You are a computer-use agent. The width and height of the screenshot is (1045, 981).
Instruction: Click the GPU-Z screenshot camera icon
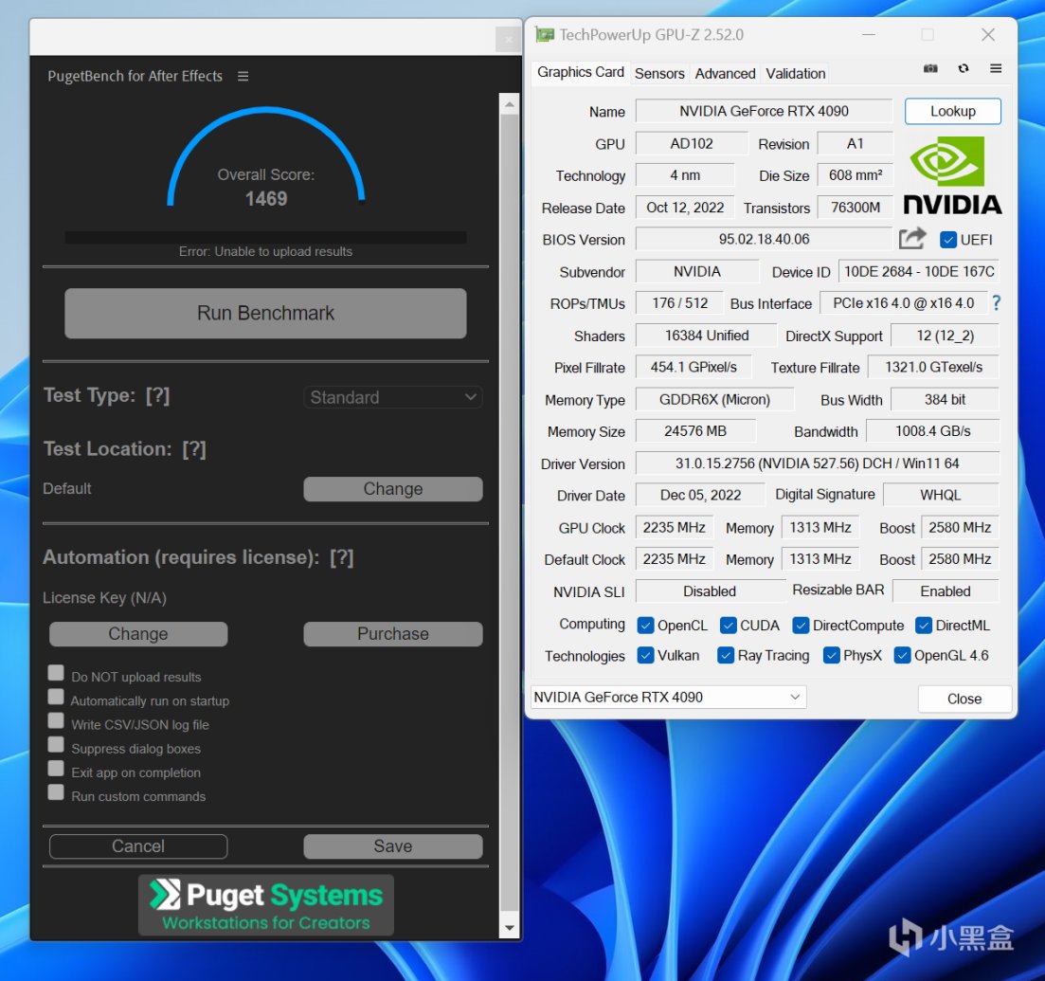tap(930, 68)
